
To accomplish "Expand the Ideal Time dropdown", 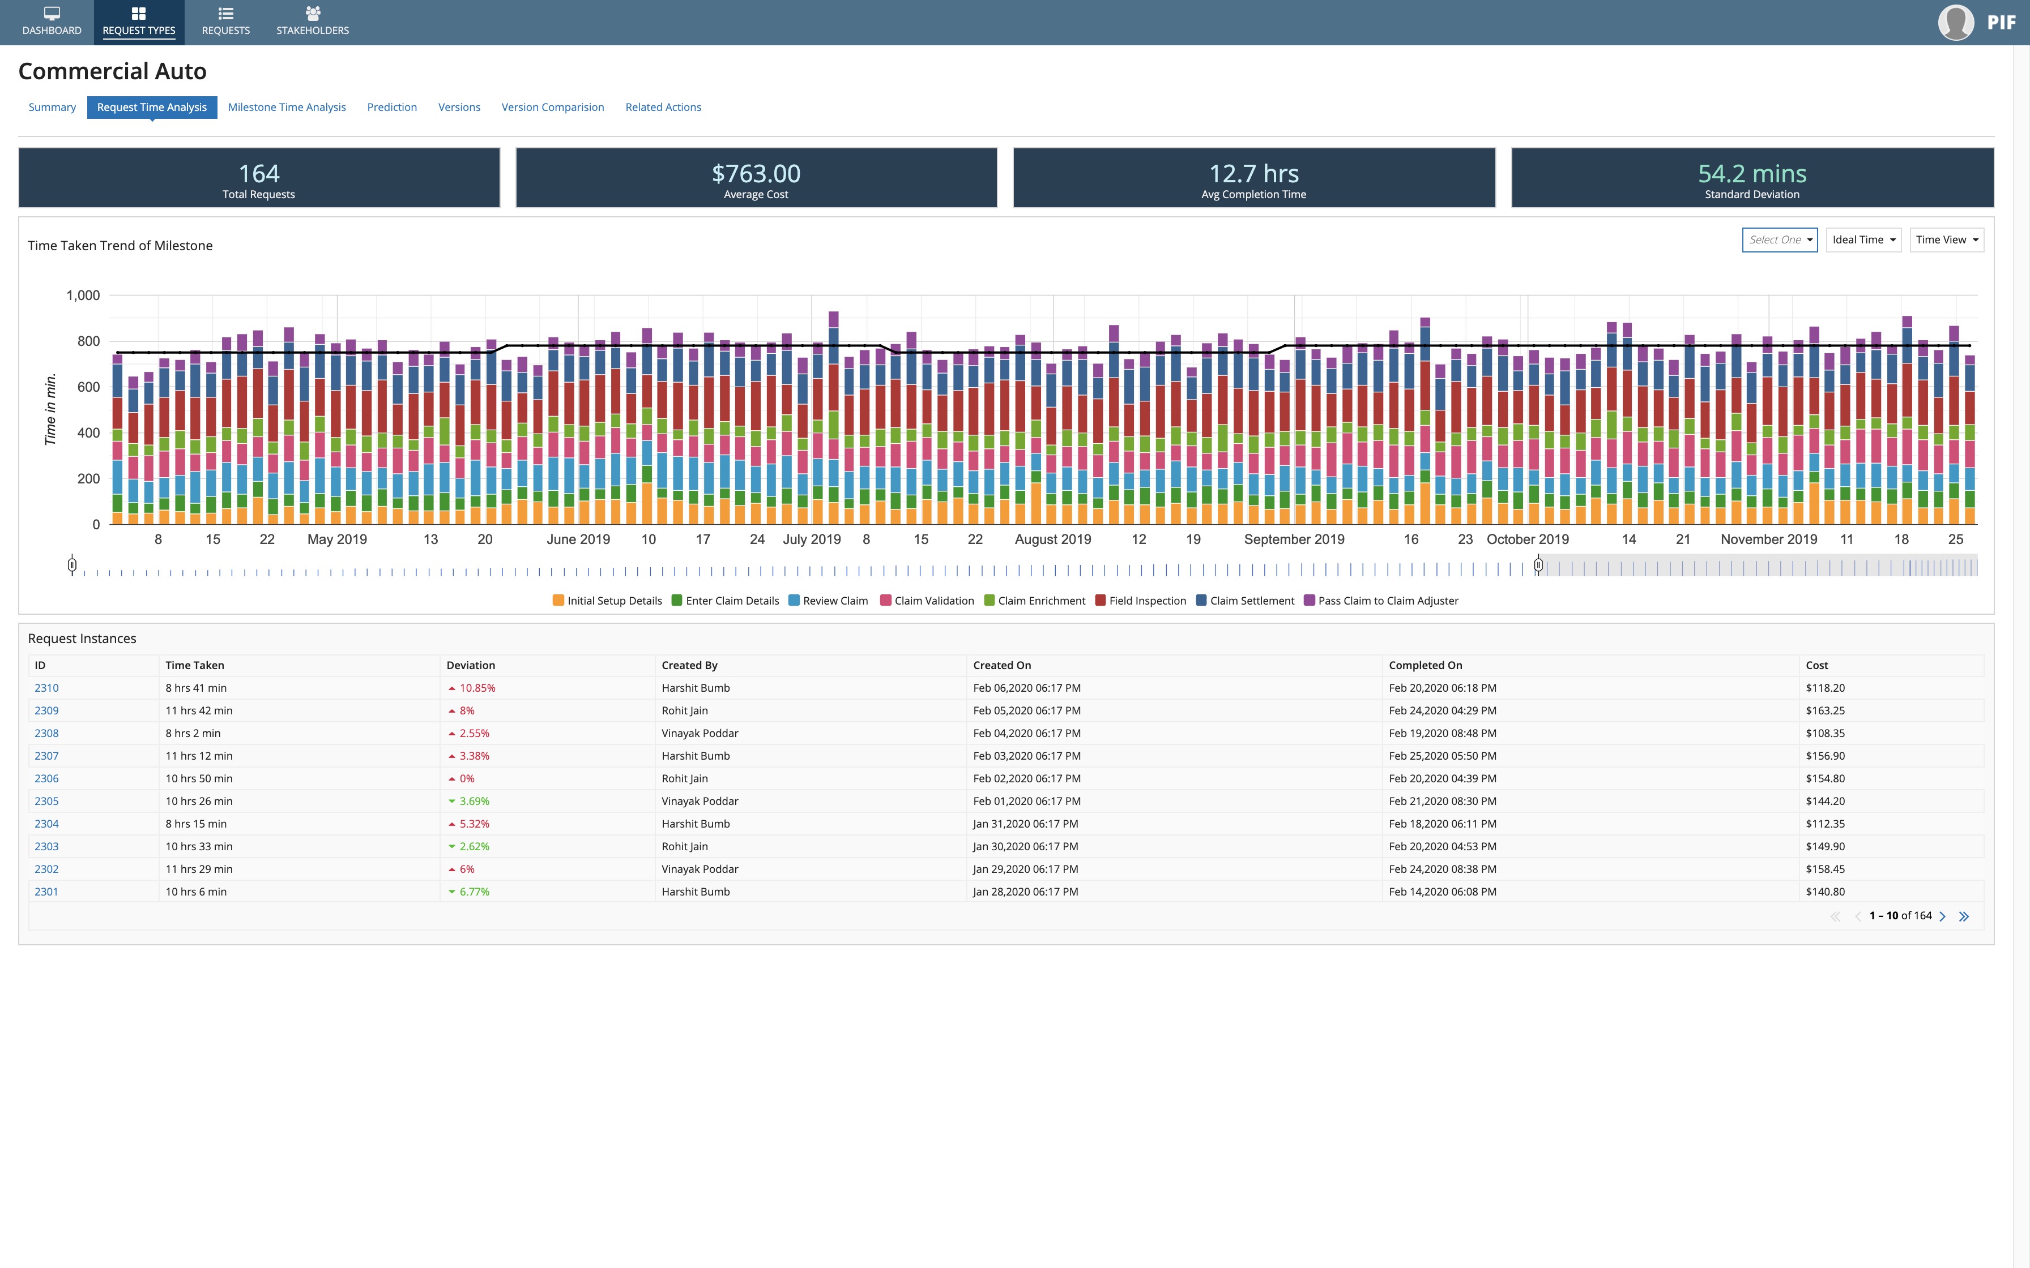I will point(1863,240).
